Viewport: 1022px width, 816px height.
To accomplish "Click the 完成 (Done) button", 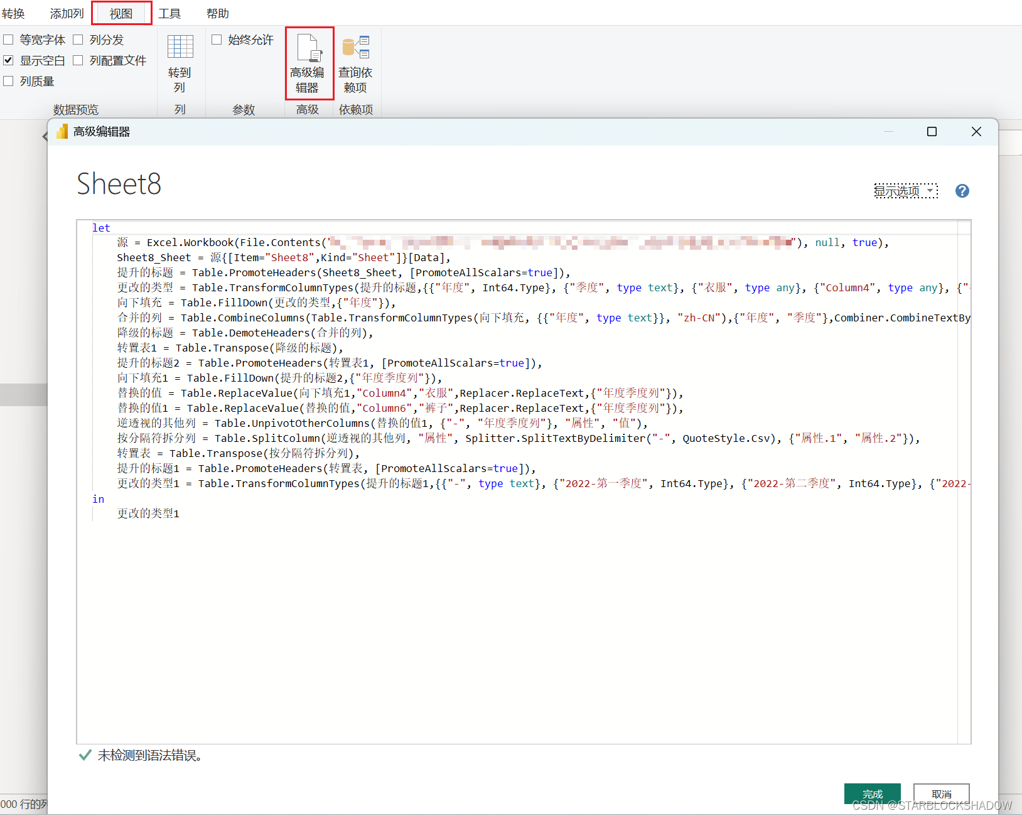I will 873,794.
